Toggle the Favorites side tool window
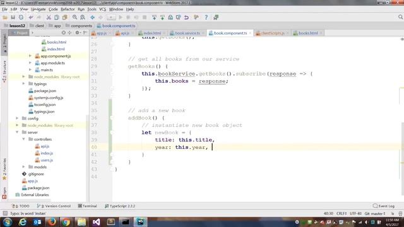This screenshot has height=227, width=404. click(4, 170)
